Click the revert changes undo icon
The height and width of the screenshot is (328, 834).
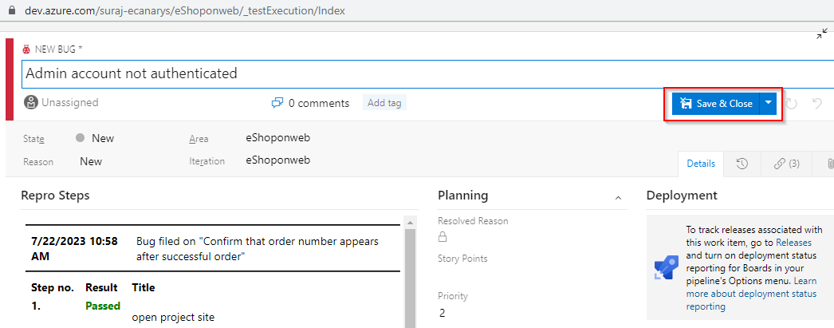coord(817,103)
